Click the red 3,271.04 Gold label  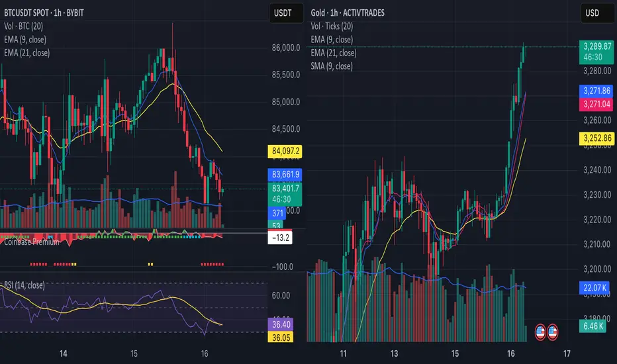coord(596,105)
